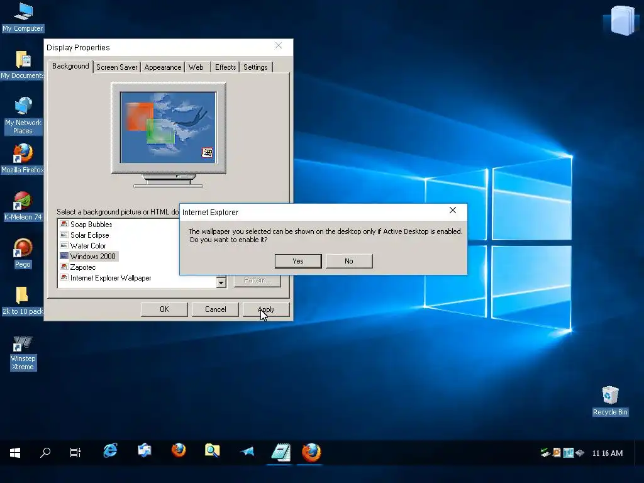Switch to the running large Firefox taskbar icon
Image resolution: width=644 pixels, height=483 pixels.
click(311, 453)
